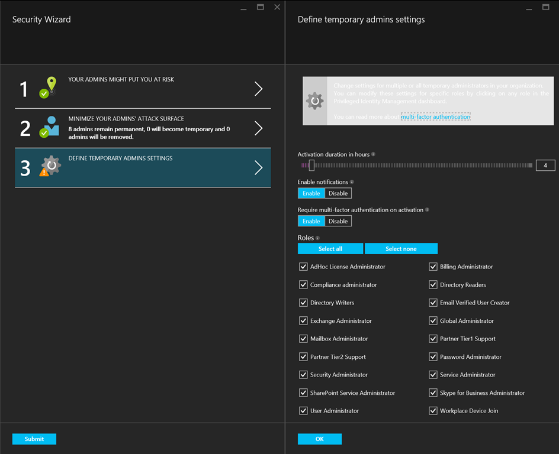The height and width of the screenshot is (454, 559).
Task: Uncheck the Global Administrator role checkbox
Action: (x=433, y=321)
